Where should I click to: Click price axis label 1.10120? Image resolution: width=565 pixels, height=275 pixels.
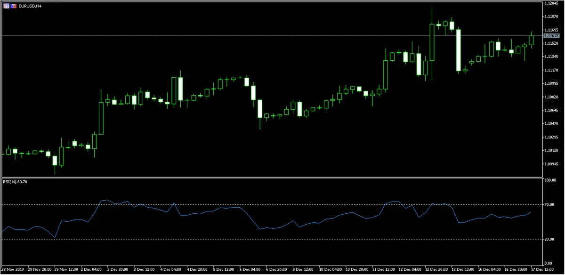(x=551, y=151)
